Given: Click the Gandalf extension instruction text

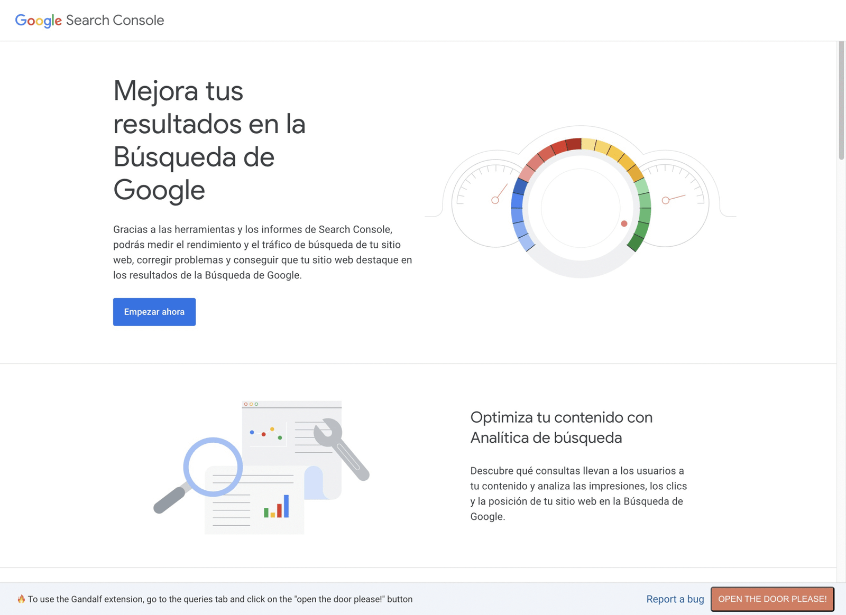Looking at the screenshot, I should 220,599.
